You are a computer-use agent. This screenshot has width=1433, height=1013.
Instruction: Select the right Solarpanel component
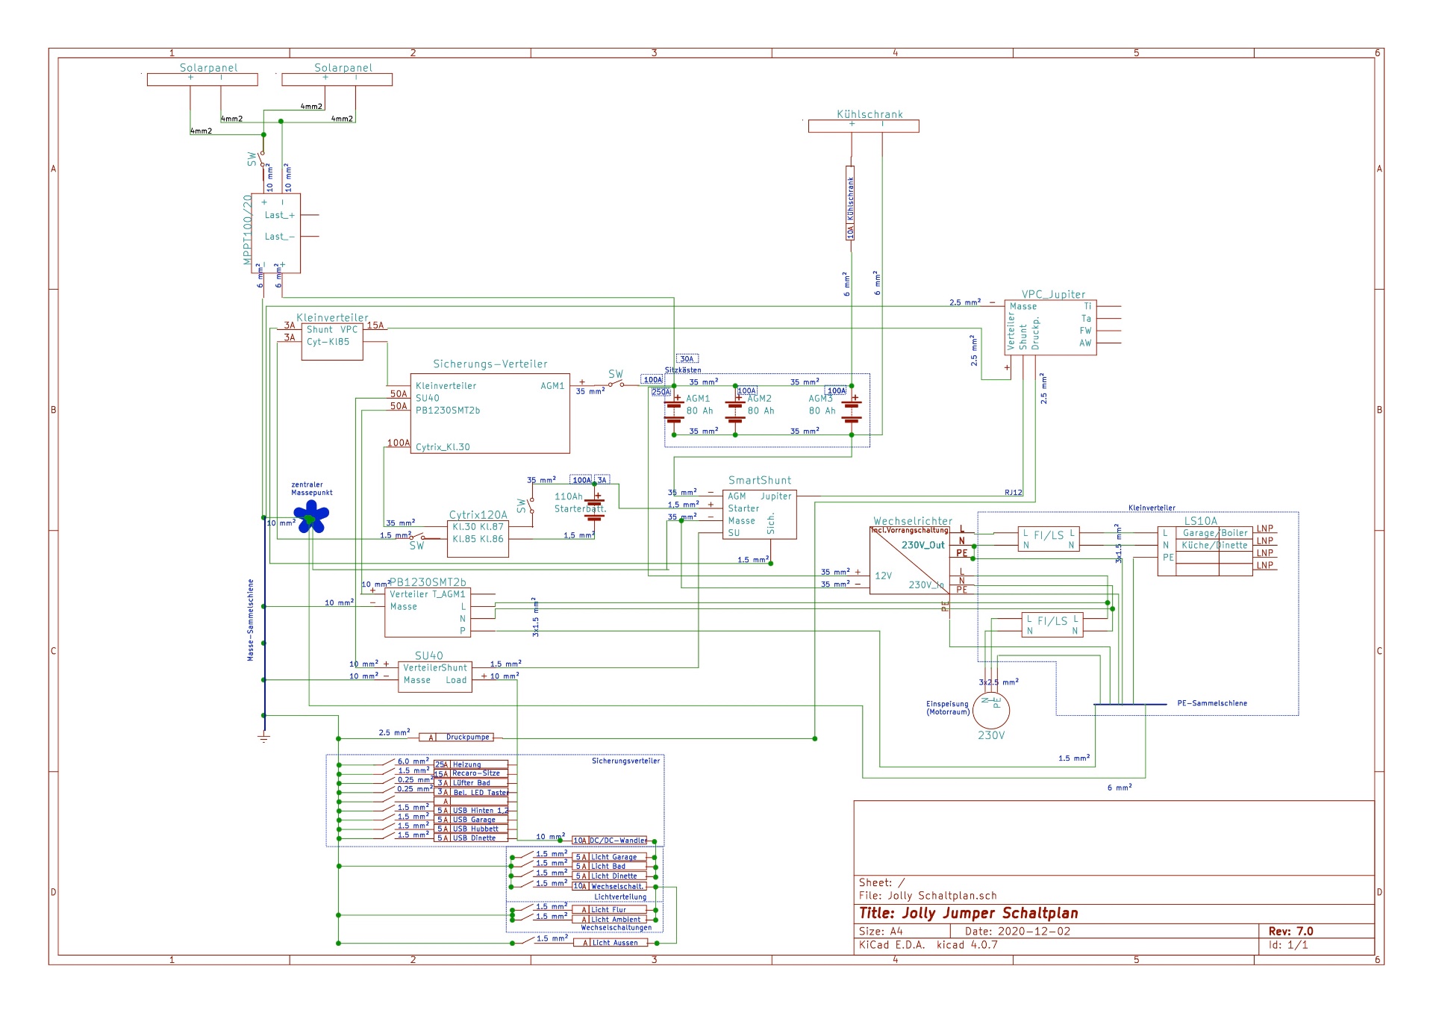(x=337, y=79)
